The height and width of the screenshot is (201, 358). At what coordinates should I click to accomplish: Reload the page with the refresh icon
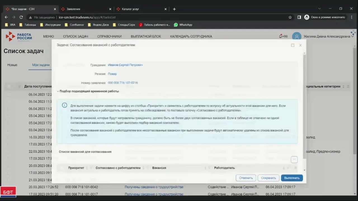tap(21, 17)
